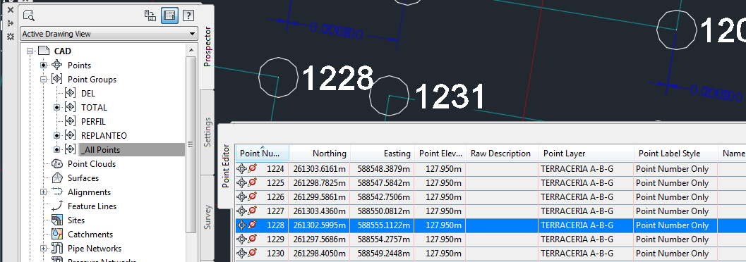This screenshot has width=746, height=262.
Task: Close the Toolspace palette with X
Action: click(x=10, y=9)
